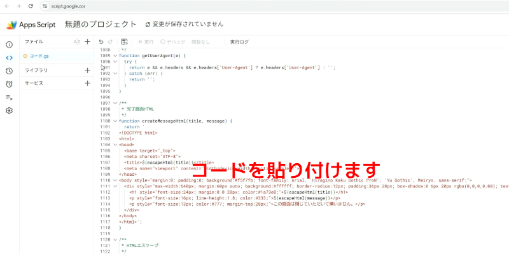509x254 pixels.
Task: Add a library with the plus icon
Action: click(x=87, y=70)
